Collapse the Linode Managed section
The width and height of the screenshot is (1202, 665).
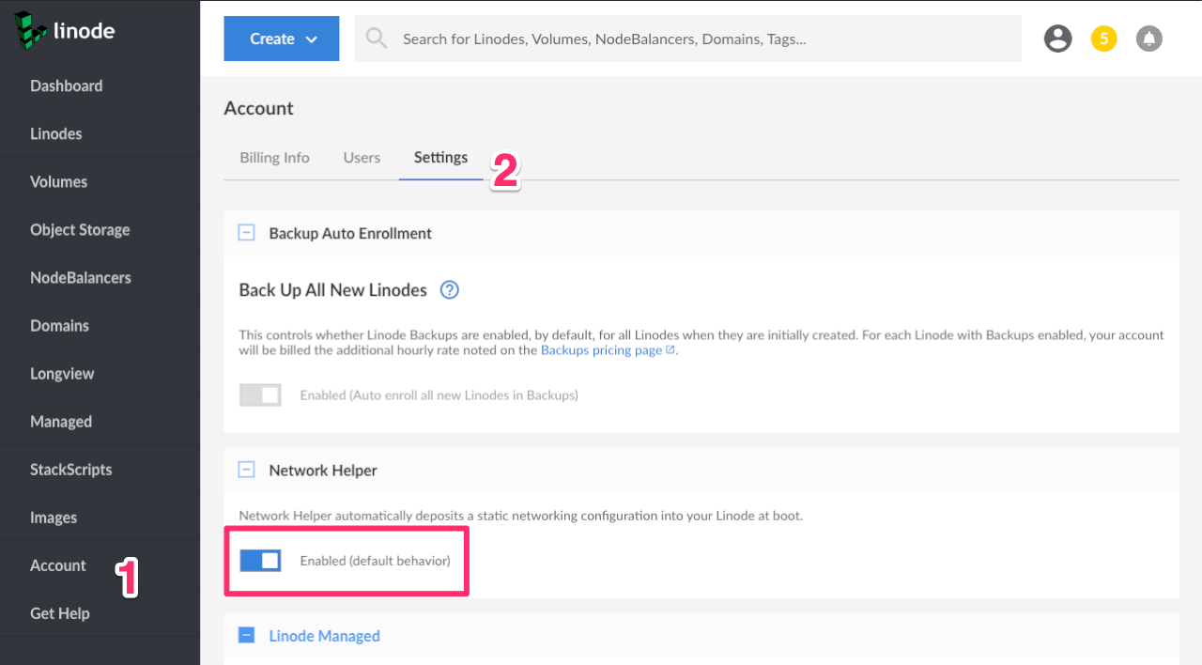(246, 636)
